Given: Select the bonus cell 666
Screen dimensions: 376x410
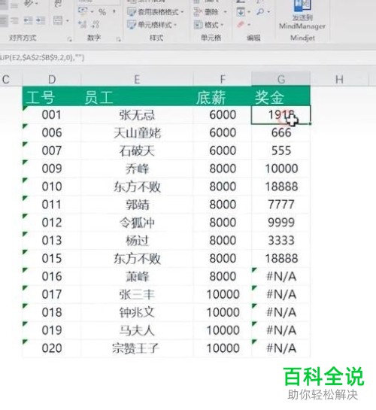Looking at the screenshot, I should click(281, 133).
